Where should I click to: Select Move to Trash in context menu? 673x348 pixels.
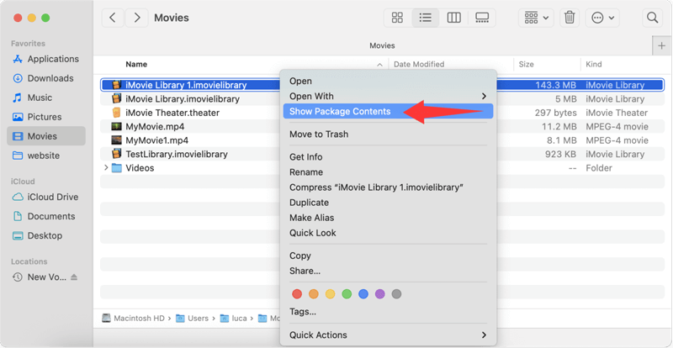[x=318, y=134]
